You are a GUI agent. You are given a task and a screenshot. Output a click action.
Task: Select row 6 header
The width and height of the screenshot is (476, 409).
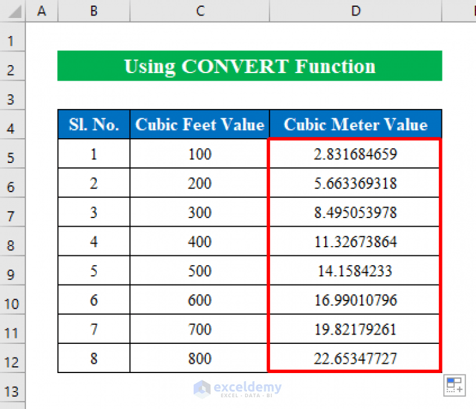coord(12,183)
